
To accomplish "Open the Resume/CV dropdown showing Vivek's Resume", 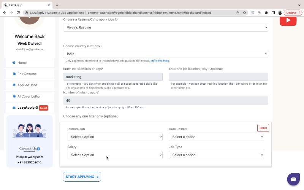I will (x=166, y=27).
